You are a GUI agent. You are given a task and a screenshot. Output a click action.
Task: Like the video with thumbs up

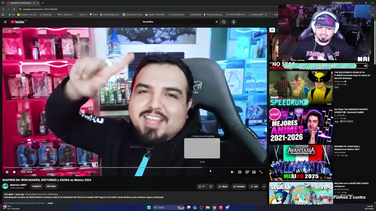(x=202, y=186)
